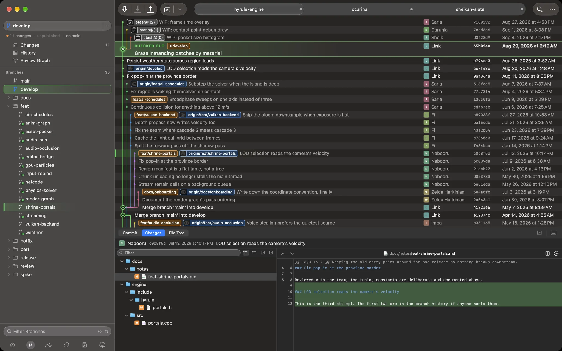
Task: Expand the docs branch folder
Action: point(9,98)
